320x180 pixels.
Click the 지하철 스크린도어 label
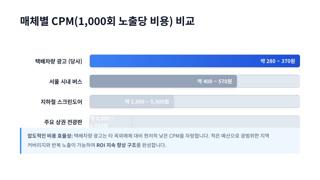(x=61, y=102)
